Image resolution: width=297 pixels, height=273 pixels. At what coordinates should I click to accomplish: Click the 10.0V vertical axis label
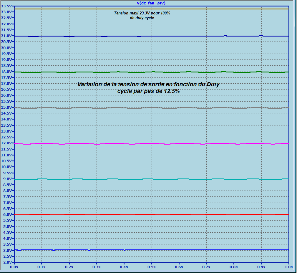coord(6,167)
